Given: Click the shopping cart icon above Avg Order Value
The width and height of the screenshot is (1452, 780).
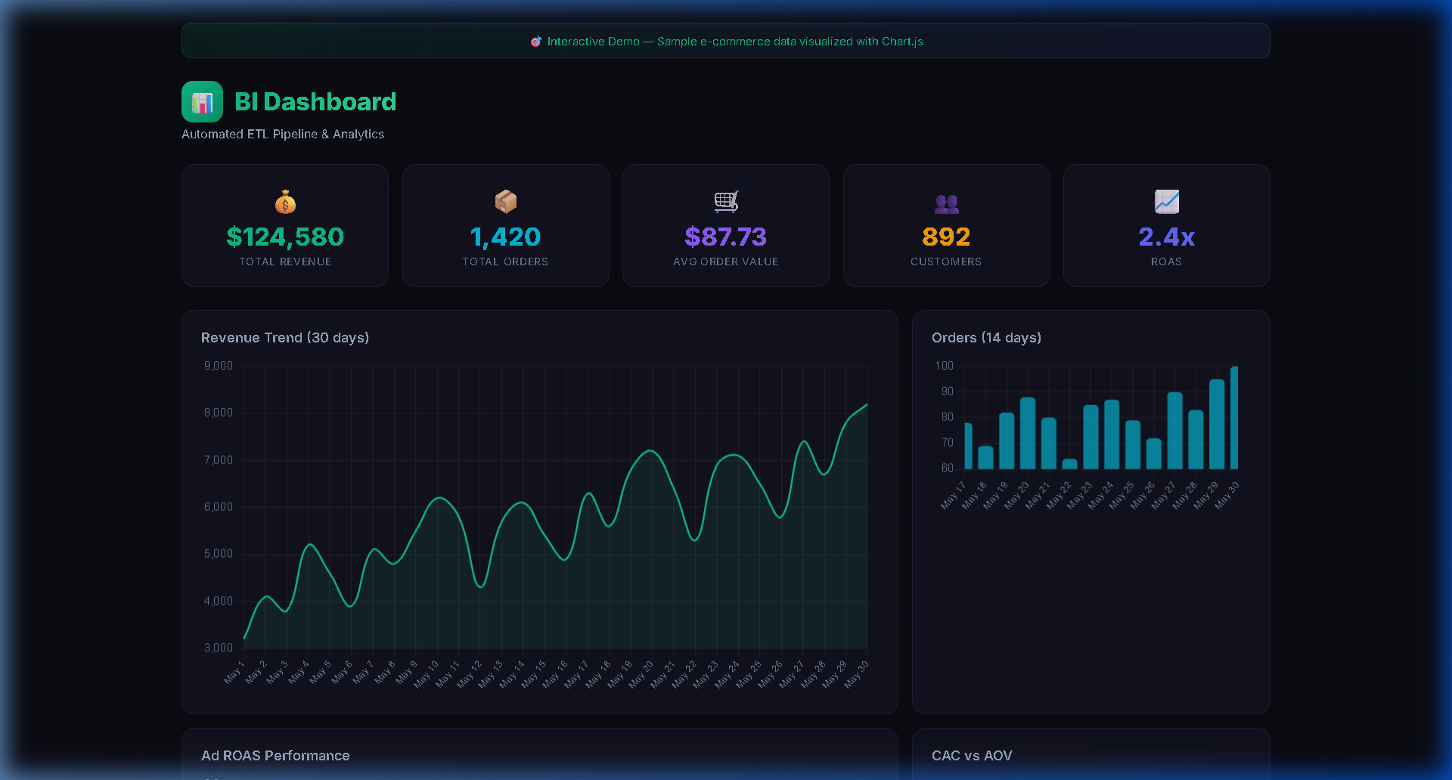Looking at the screenshot, I should point(726,202).
